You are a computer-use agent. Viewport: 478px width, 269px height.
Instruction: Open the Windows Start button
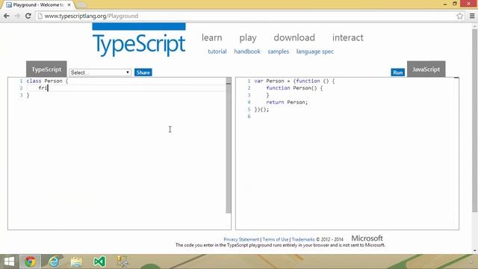9,262
